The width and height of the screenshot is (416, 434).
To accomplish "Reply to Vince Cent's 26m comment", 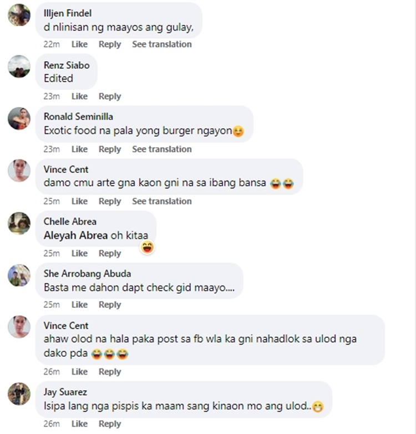I will [110, 372].
